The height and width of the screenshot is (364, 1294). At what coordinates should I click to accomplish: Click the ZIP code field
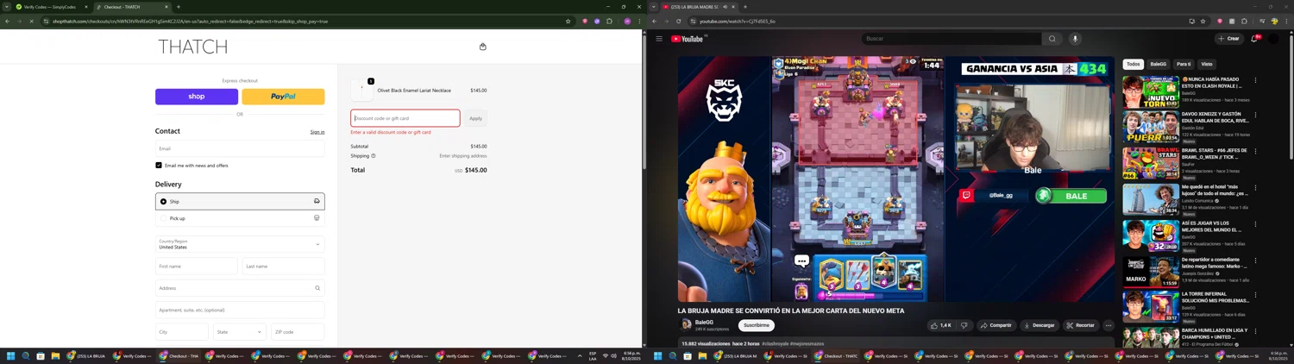click(x=298, y=331)
